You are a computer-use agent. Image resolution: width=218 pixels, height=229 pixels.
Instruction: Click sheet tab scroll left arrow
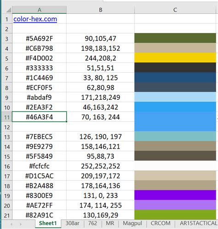point(11,224)
